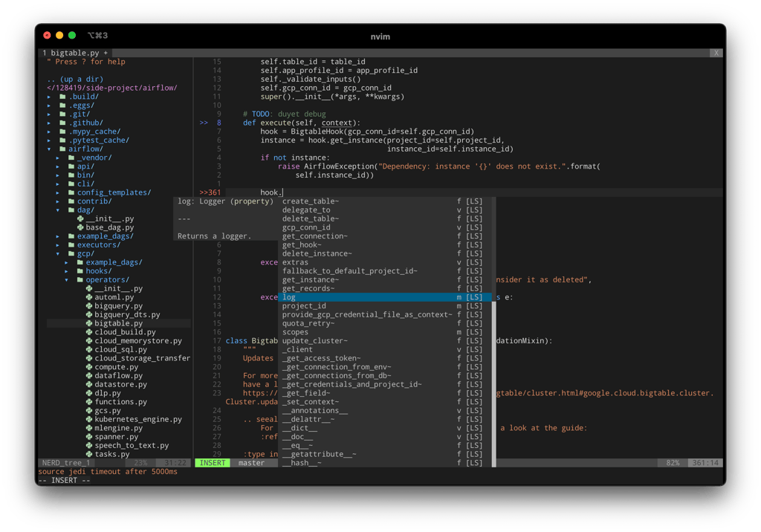Select project_id in the completion menu

(x=304, y=305)
